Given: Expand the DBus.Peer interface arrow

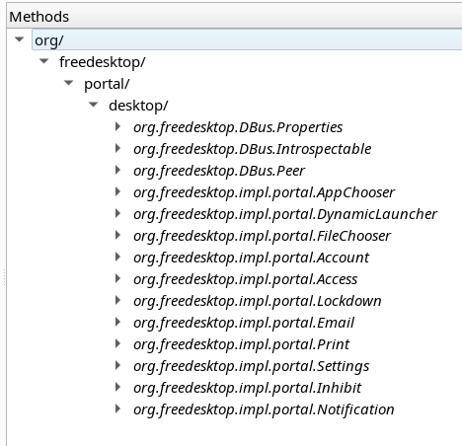Looking at the screenshot, I should [x=117, y=171].
